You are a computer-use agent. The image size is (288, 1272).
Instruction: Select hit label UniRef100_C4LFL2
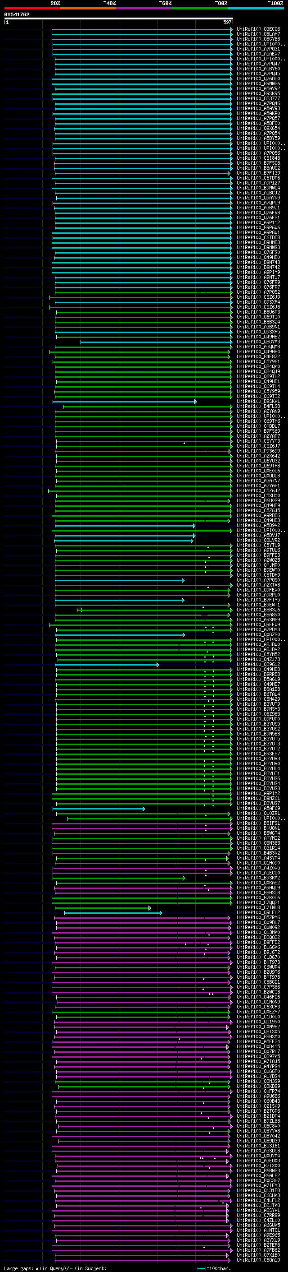[x=258, y=1200]
